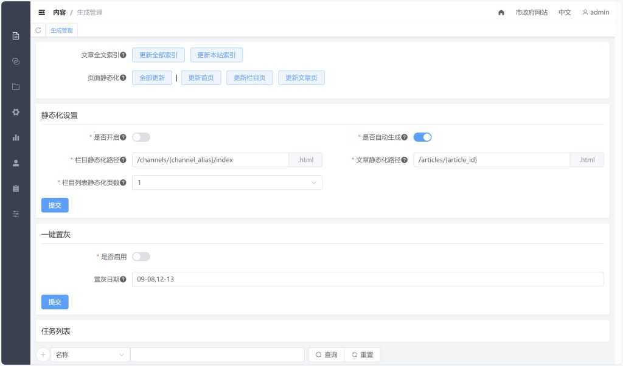Open the document icon in sidebar
The height and width of the screenshot is (366, 623).
(16, 36)
